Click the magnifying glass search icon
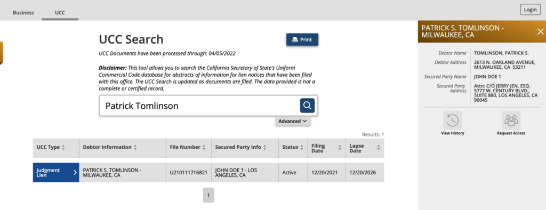Screen dimensions: 546x210 307,106
